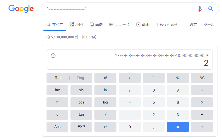
Task: Click the multiply × key
Action: click(x=202, y=102)
